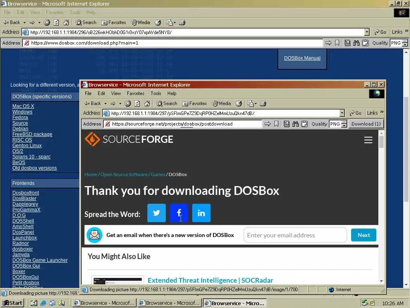Share DOSBox on LinkedIn

(201, 213)
